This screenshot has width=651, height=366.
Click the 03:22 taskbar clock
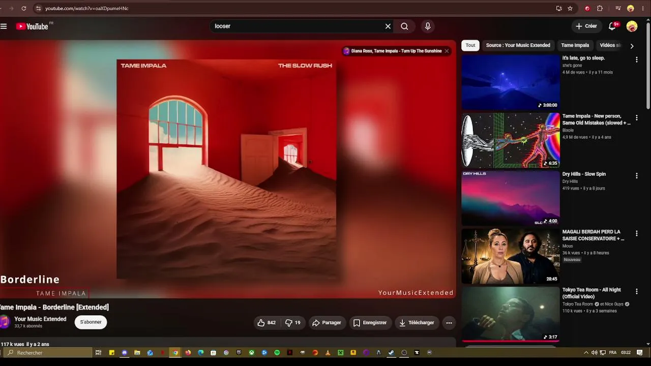626,353
